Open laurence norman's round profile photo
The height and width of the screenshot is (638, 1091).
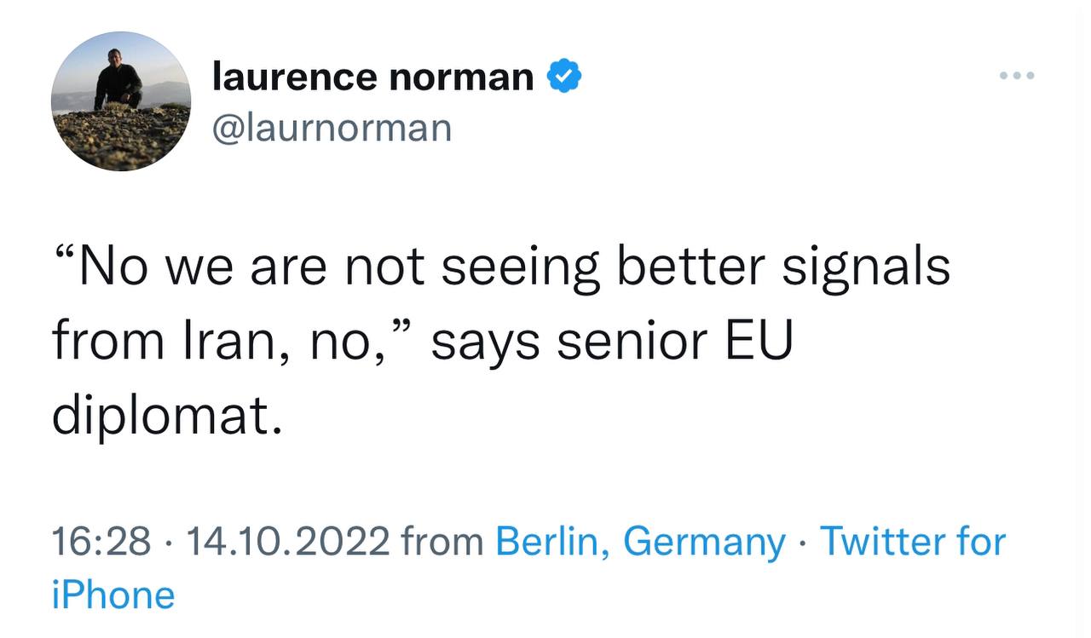(121, 101)
